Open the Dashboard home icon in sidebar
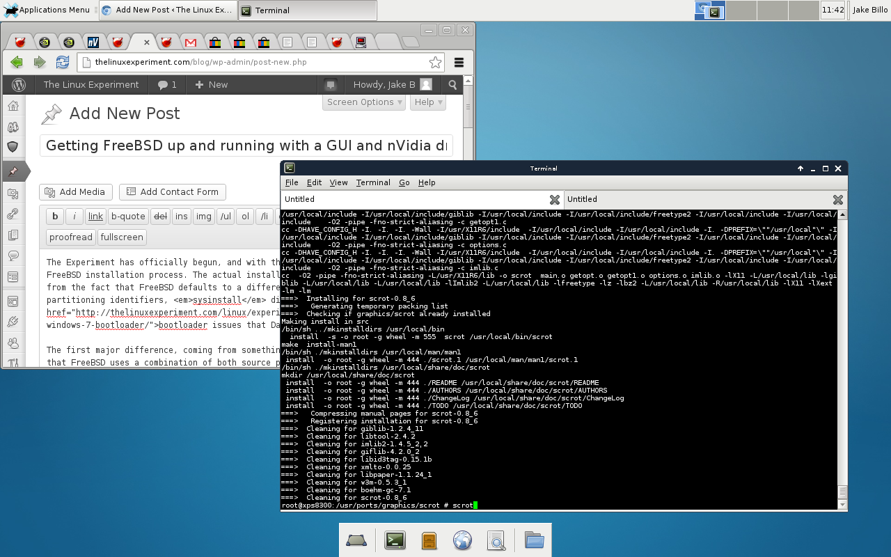The image size is (891, 557). [13, 107]
